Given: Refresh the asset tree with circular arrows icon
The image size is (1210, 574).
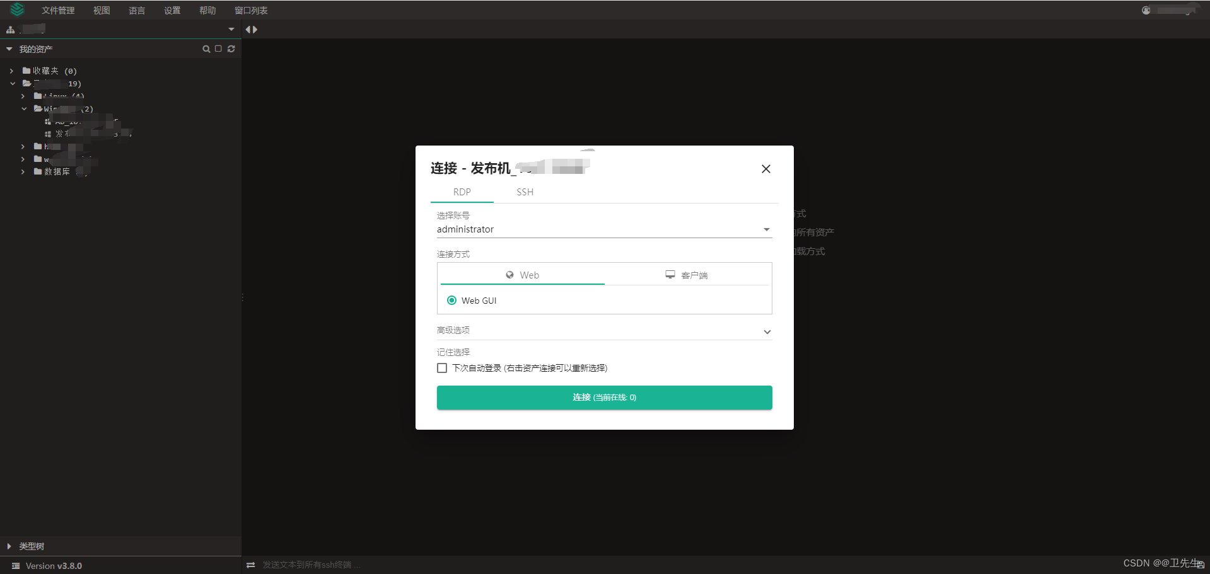Looking at the screenshot, I should click(231, 49).
